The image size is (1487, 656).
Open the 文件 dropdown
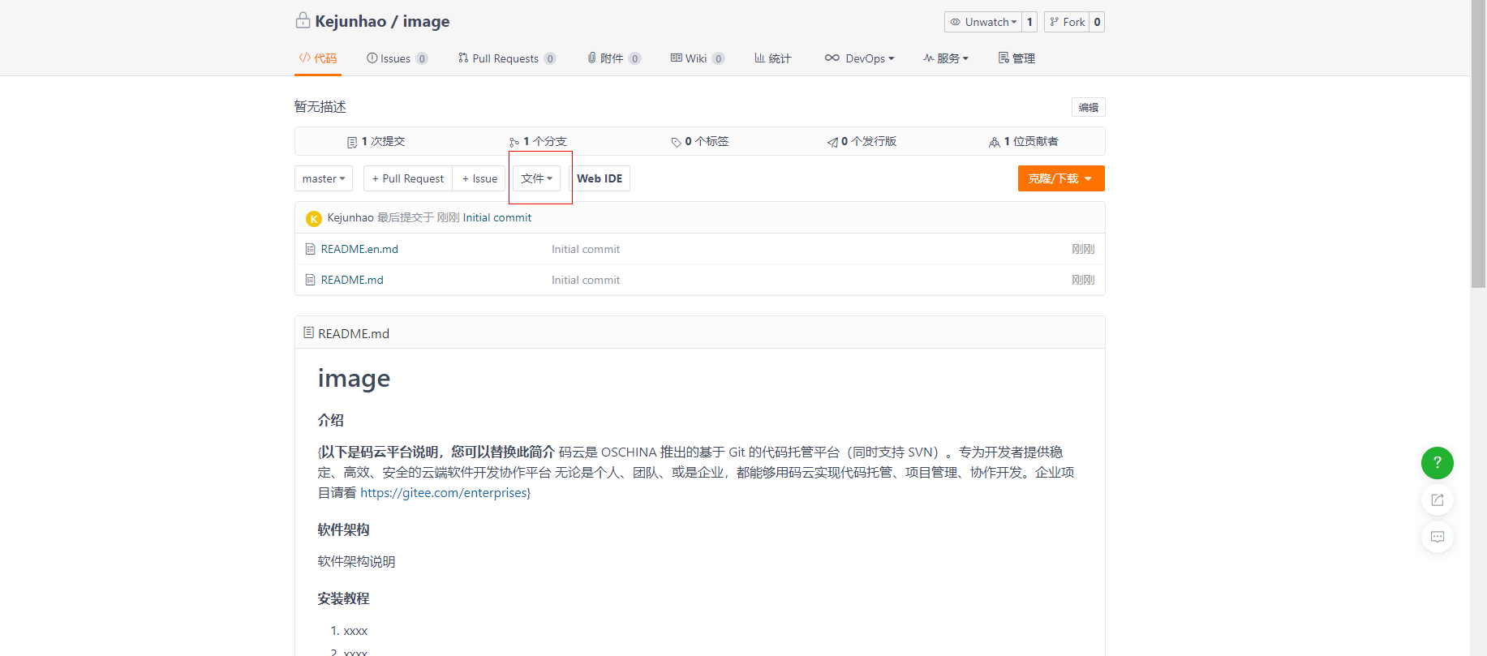pos(536,178)
